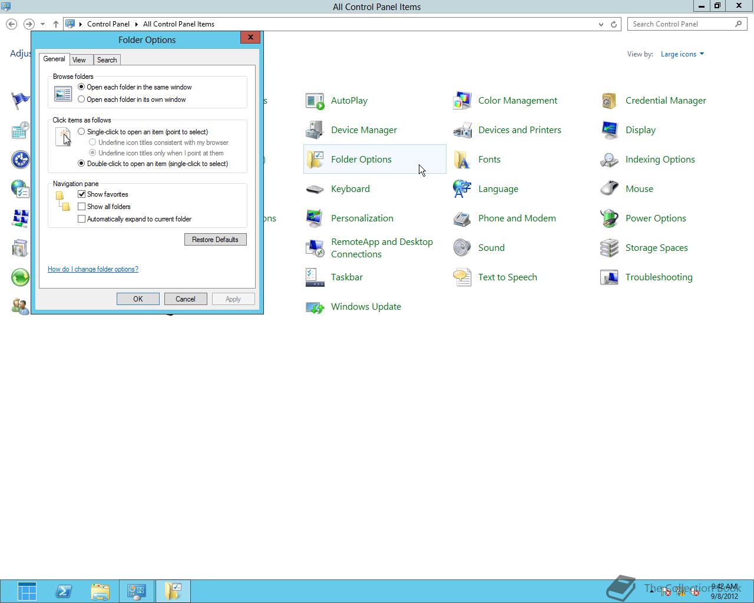This screenshot has width=754, height=603.
Task: Select Open each folder in the same window
Action: click(81, 87)
